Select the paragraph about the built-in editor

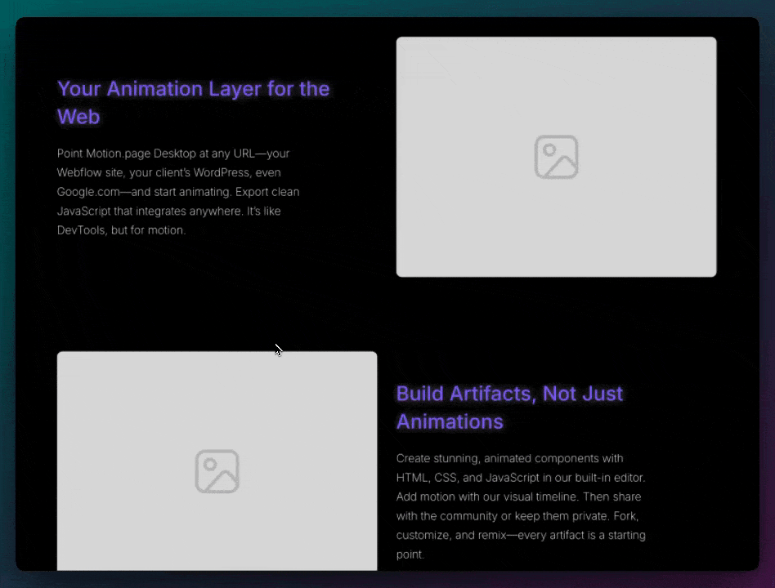(x=521, y=506)
